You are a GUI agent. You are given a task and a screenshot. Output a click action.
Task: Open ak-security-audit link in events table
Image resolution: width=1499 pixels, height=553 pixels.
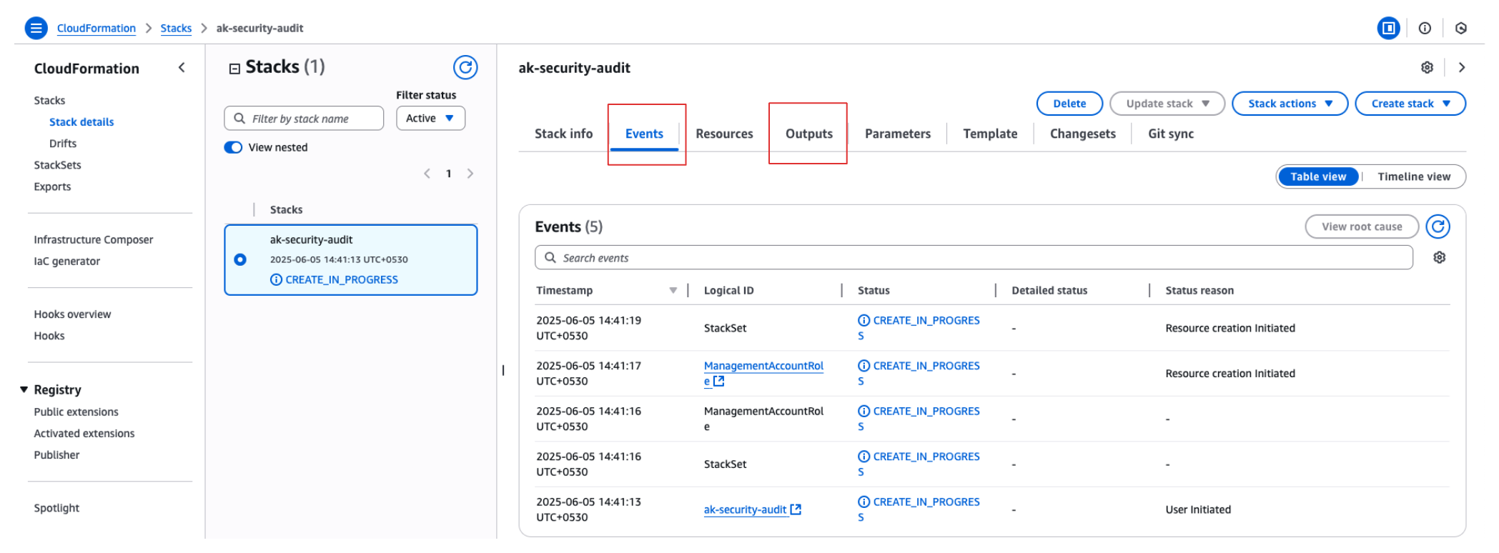tap(745, 509)
